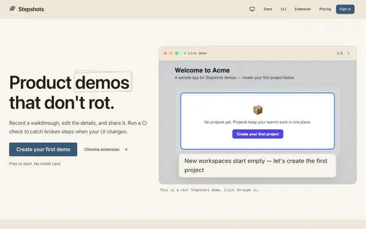The height and width of the screenshot is (229, 366).
Task: Open the Extension nav item
Action: point(303,9)
